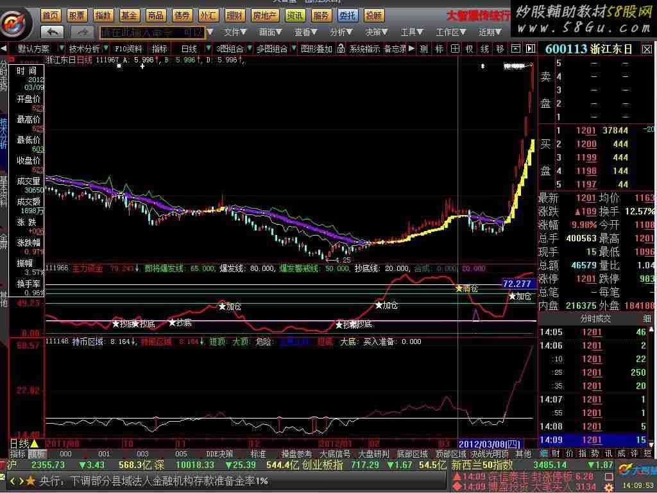Expand the 日线 period dropdown
Image resolution: width=657 pixels, height=493 pixels.
(x=209, y=49)
